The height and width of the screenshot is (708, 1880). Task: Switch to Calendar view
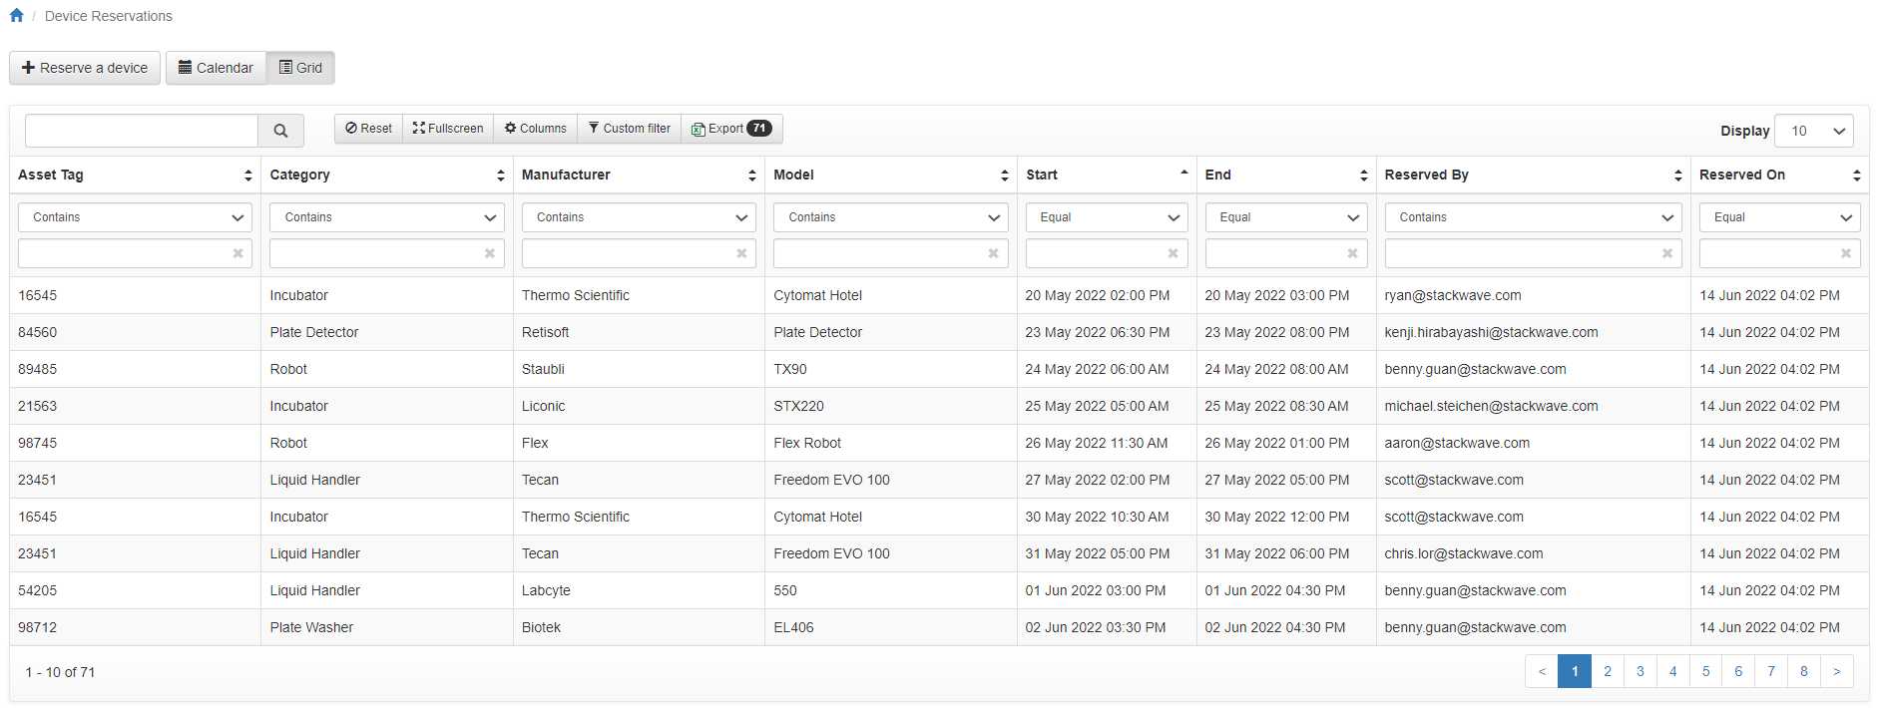(216, 68)
